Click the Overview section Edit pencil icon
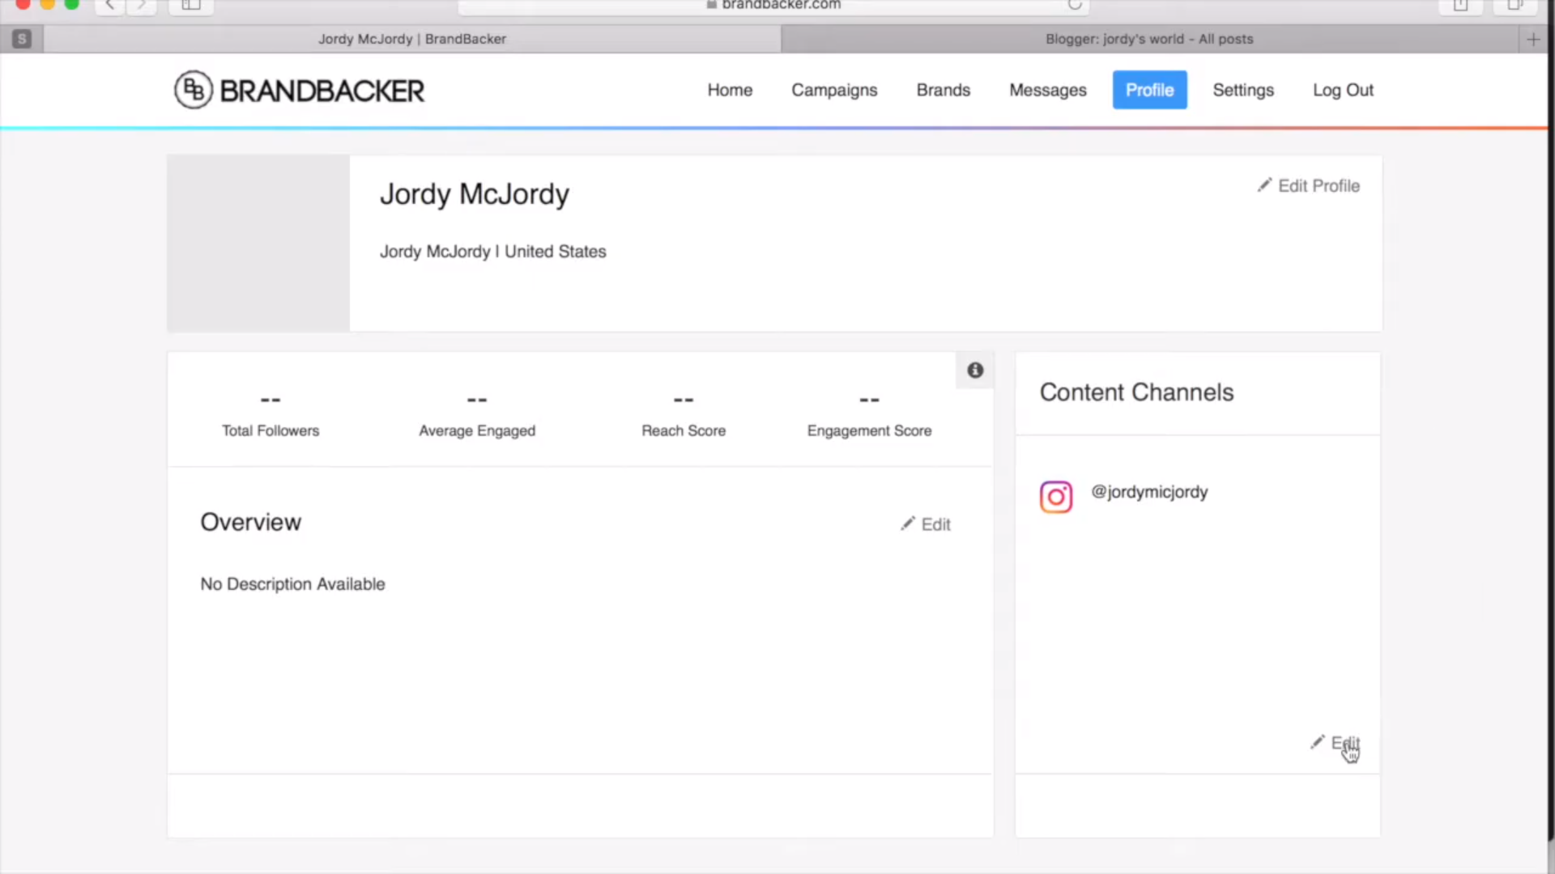The image size is (1555, 874). [908, 524]
